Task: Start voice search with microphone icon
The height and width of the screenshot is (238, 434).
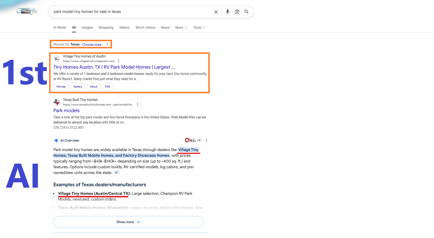Action: 228,12
